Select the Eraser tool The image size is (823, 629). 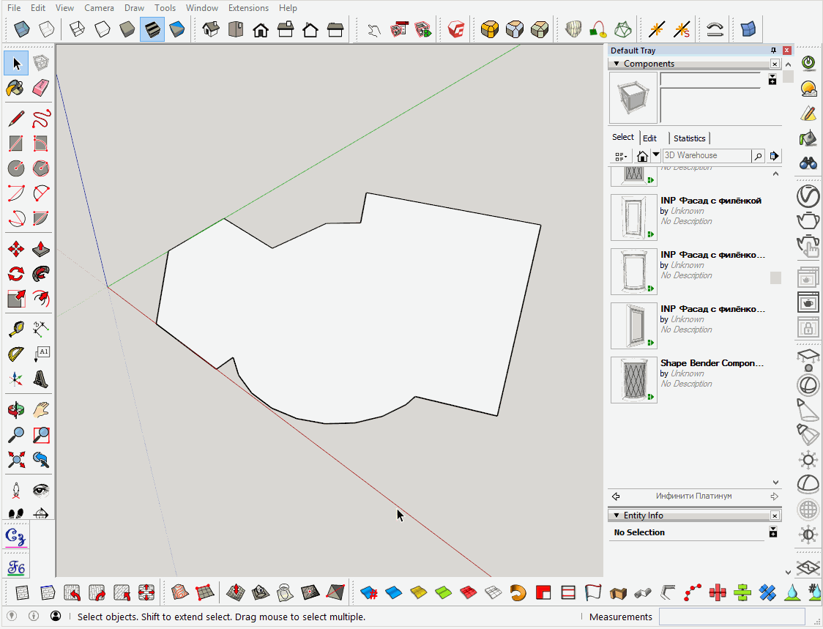[x=41, y=88]
